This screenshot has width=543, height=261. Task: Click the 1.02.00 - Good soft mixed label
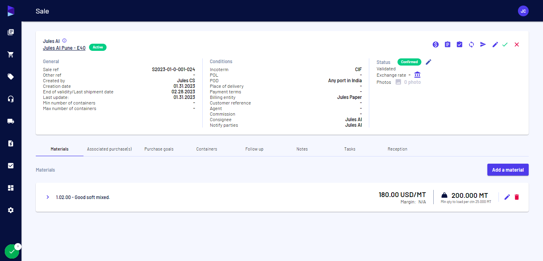(x=83, y=197)
